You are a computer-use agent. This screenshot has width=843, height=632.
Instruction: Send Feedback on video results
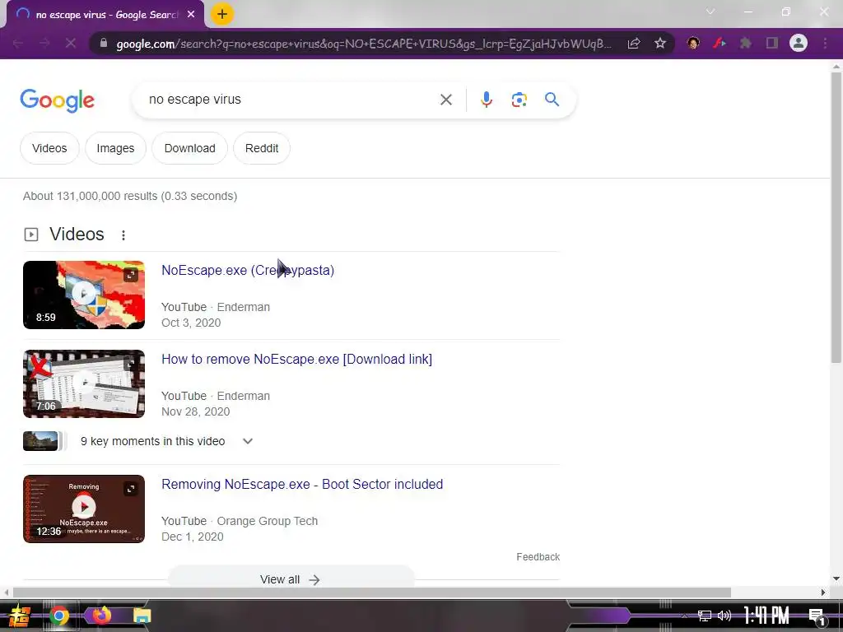538,557
